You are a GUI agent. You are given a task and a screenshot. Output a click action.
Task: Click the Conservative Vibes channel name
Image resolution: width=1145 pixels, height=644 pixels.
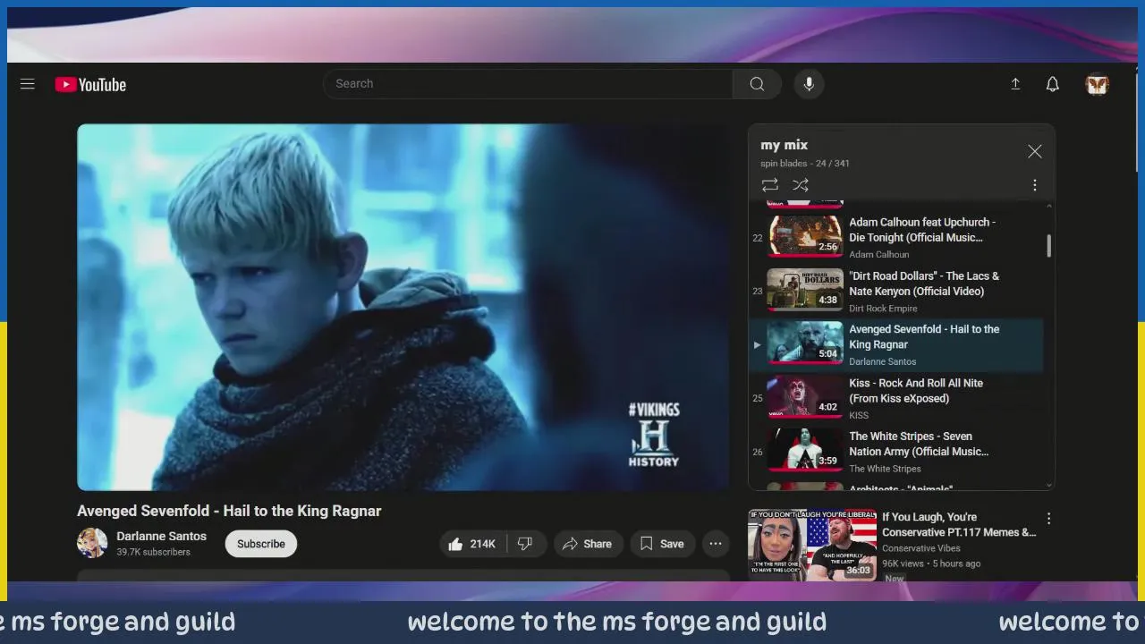pos(921,548)
